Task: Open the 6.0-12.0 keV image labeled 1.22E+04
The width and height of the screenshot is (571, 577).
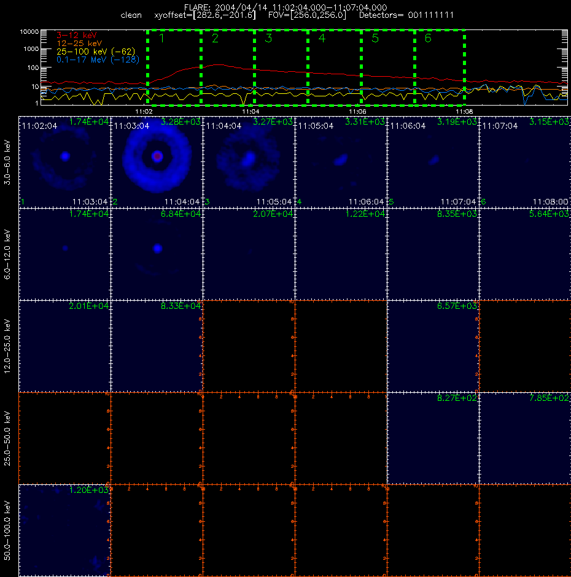Action: [x=341, y=254]
